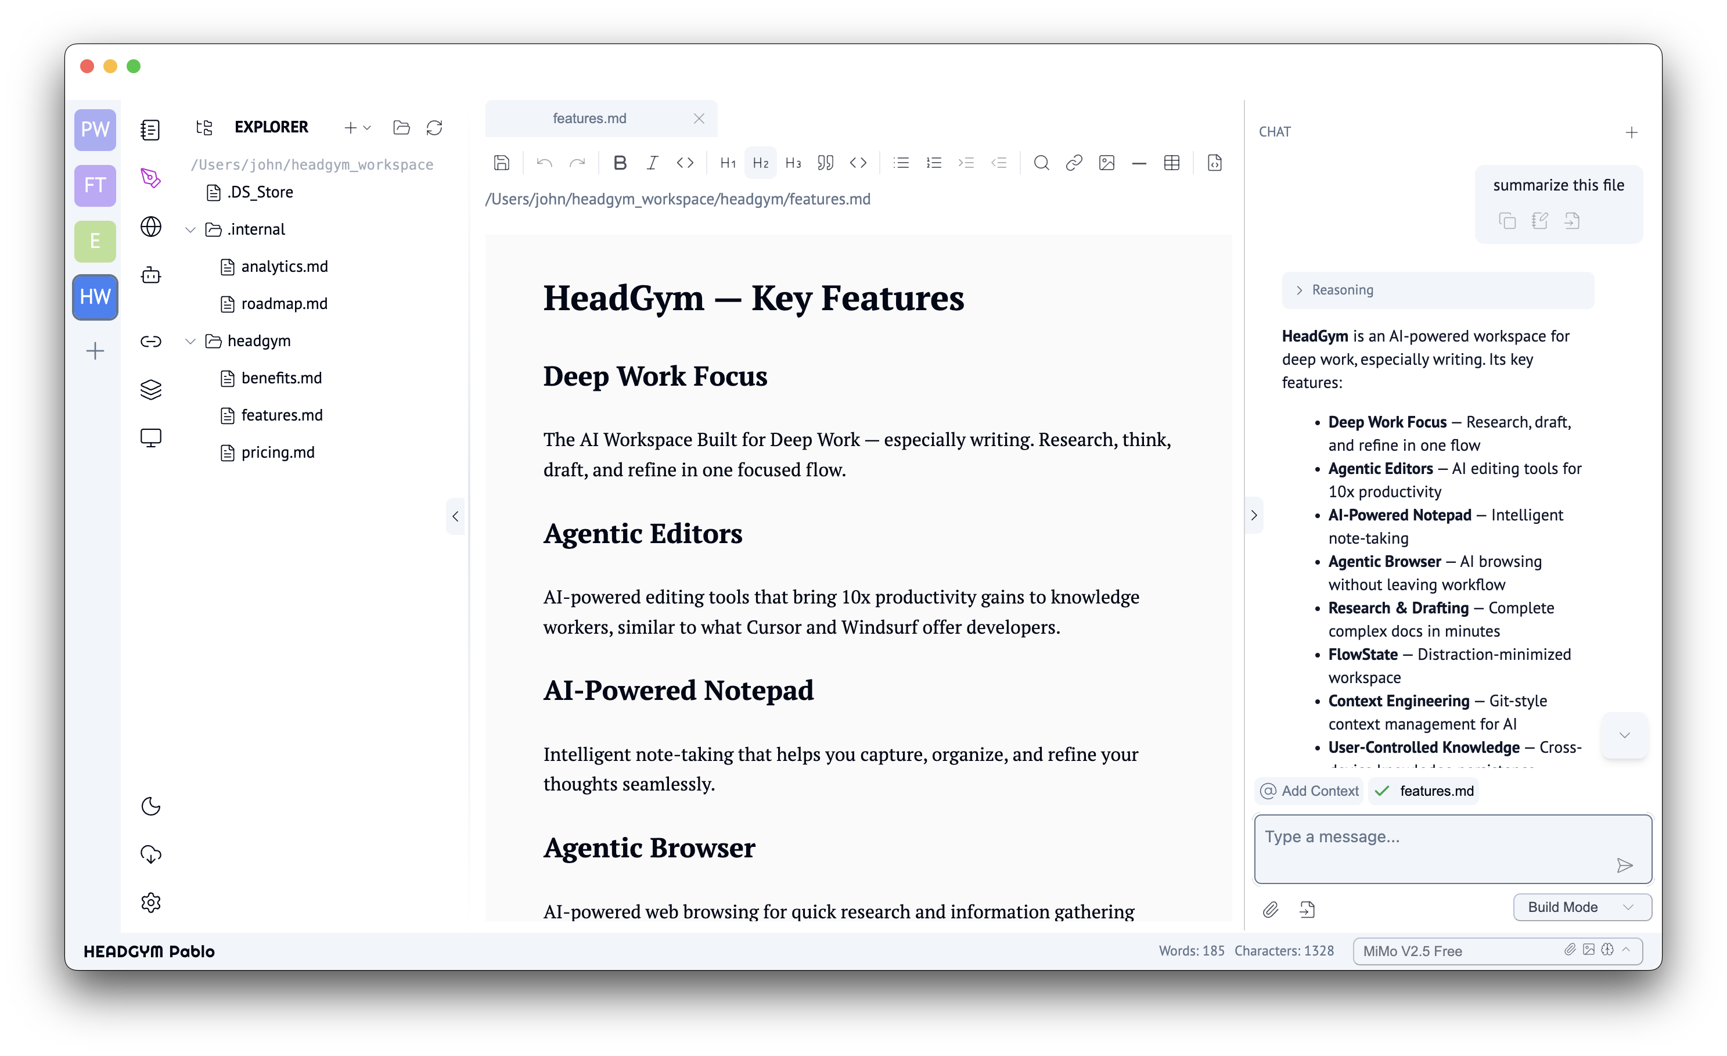Insert a blockquote from the toolbar
This screenshot has width=1727, height=1056.
[x=826, y=163]
